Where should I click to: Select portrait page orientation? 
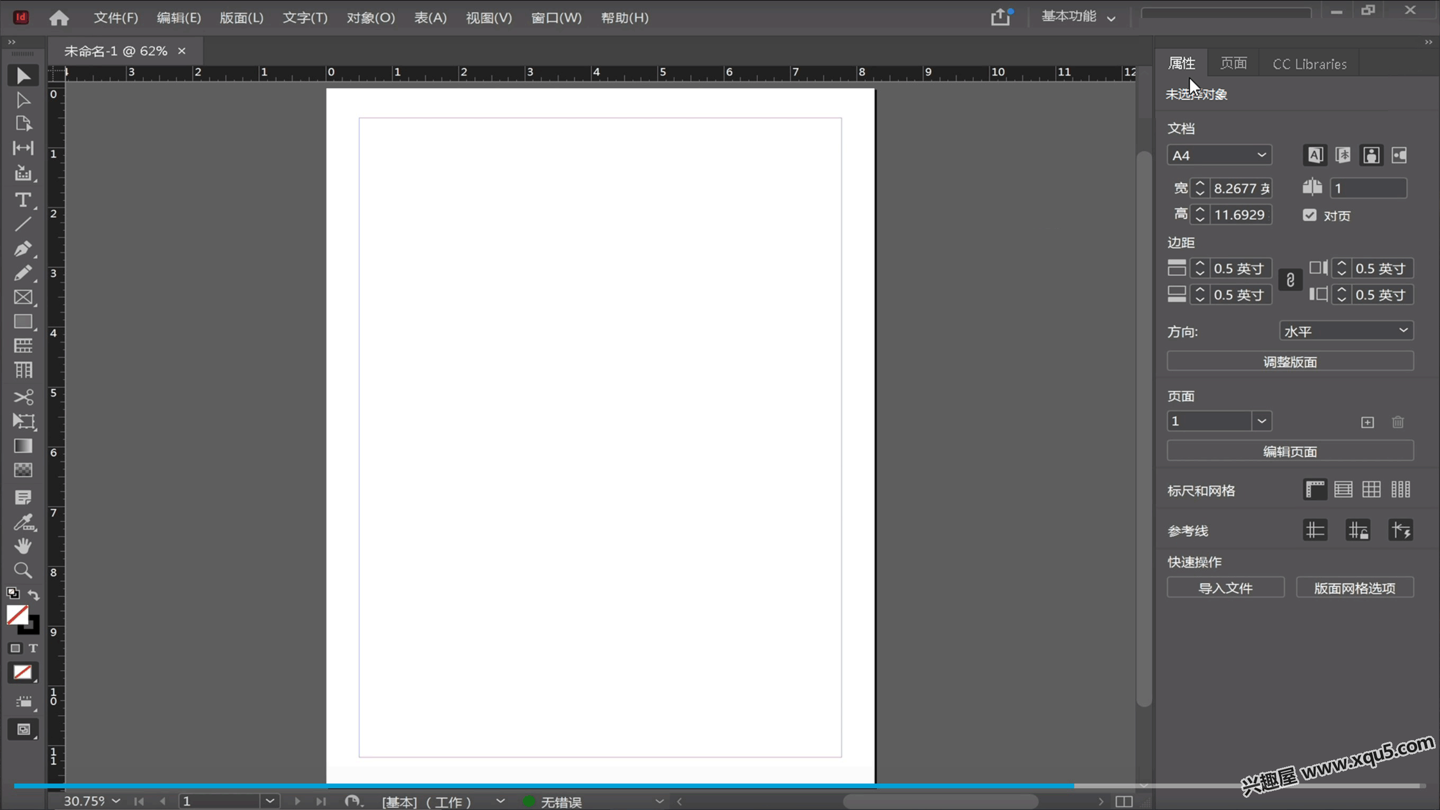coord(1371,155)
